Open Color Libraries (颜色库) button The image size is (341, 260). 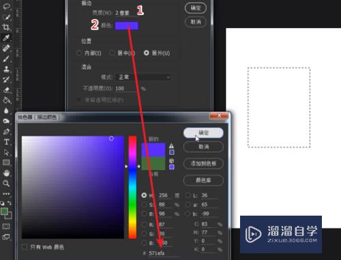pos(203,180)
